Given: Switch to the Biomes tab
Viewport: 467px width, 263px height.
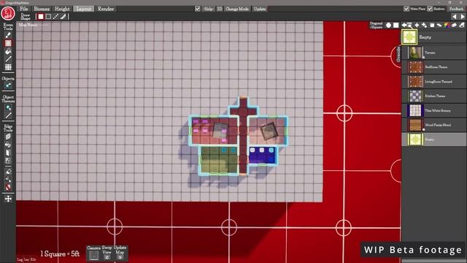Looking at the screenshot, I should coord(42,9).
